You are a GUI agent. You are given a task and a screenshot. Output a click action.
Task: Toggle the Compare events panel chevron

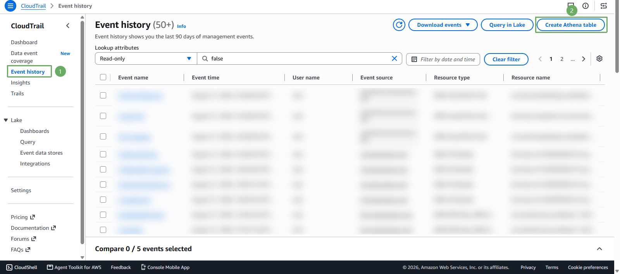tap(599, 249)
